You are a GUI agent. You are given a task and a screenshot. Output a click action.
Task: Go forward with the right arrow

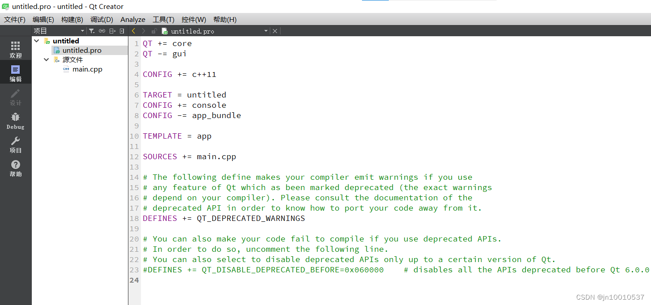click(143, 31)
